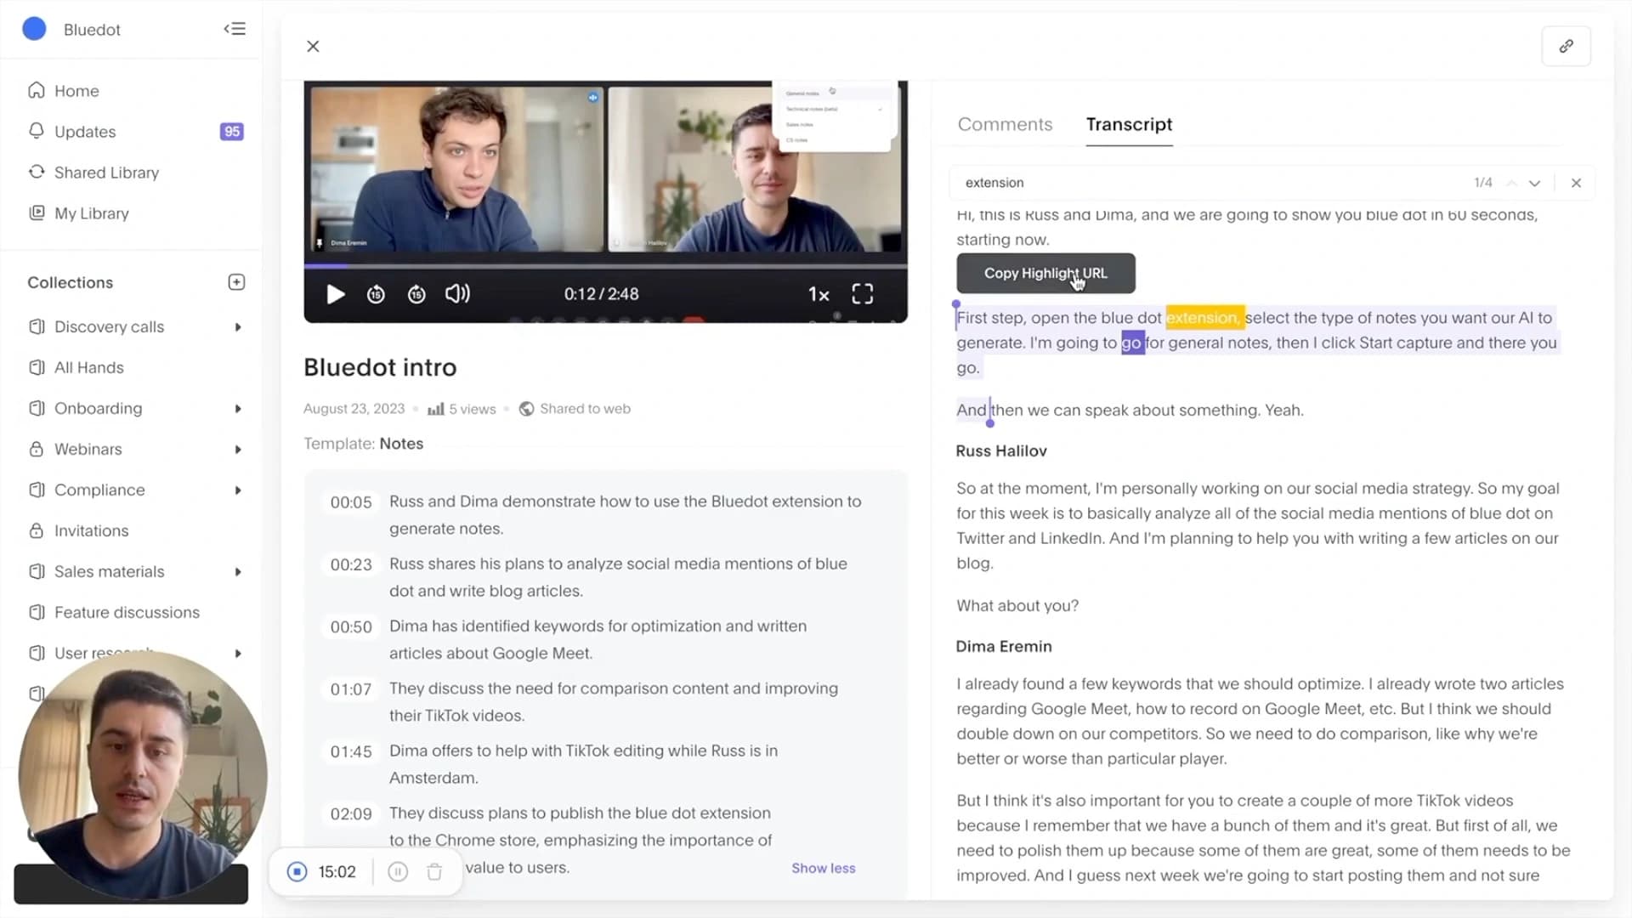Pause the ongoing recording
The width and height of the screenshot is (1632, 918).
(x=398, y=871)
